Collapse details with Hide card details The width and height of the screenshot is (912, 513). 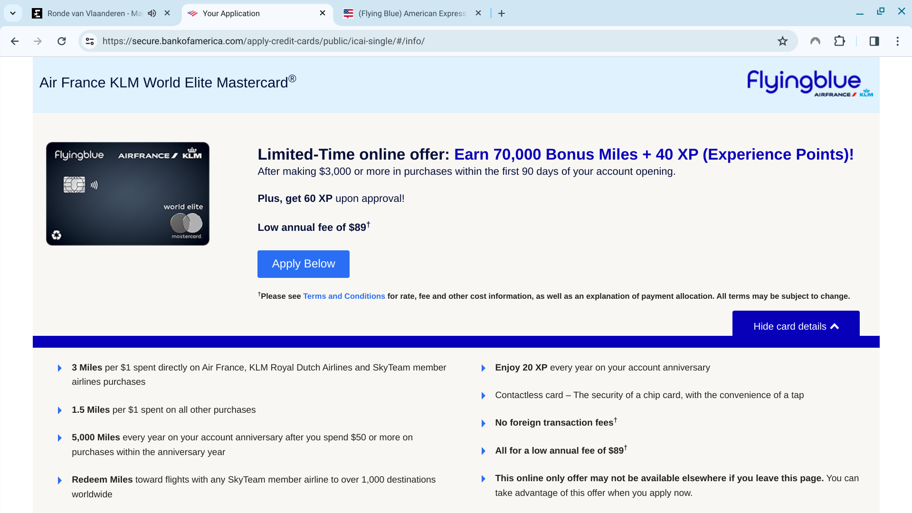(796, 326)
